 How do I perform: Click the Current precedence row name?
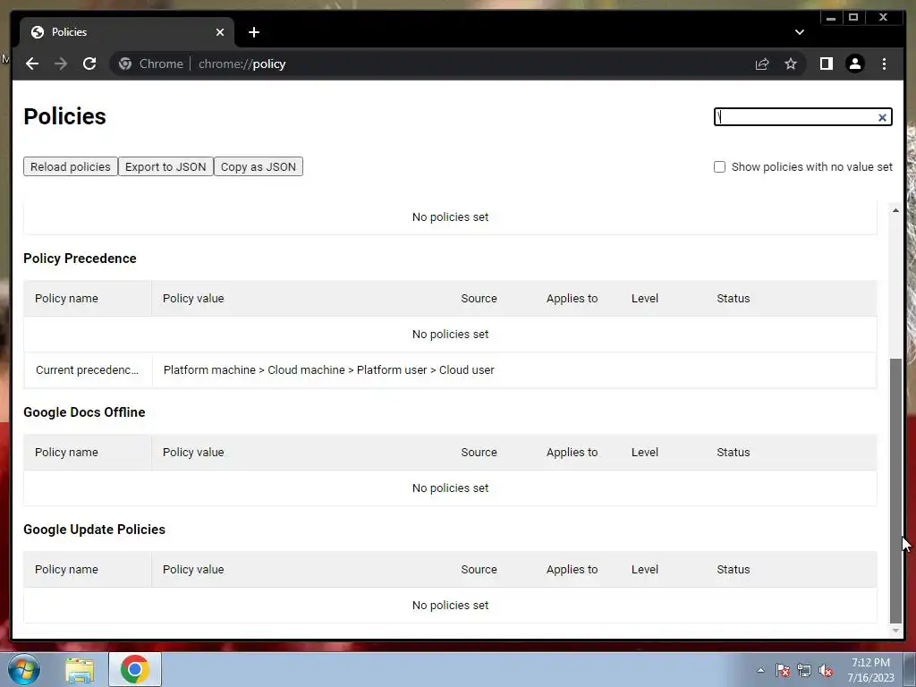tap(87, 369)
